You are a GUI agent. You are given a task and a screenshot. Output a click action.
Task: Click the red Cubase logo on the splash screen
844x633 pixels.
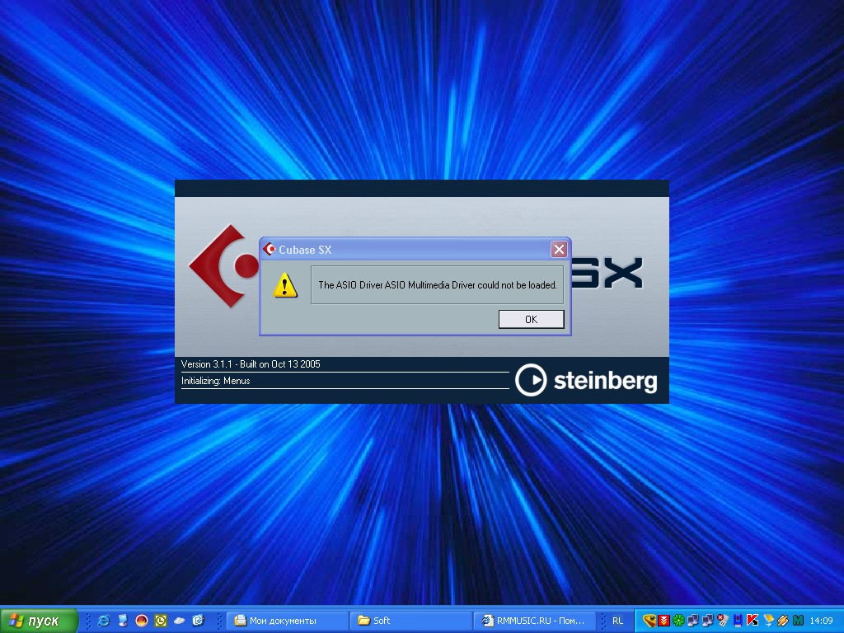(x=224, y=266)
